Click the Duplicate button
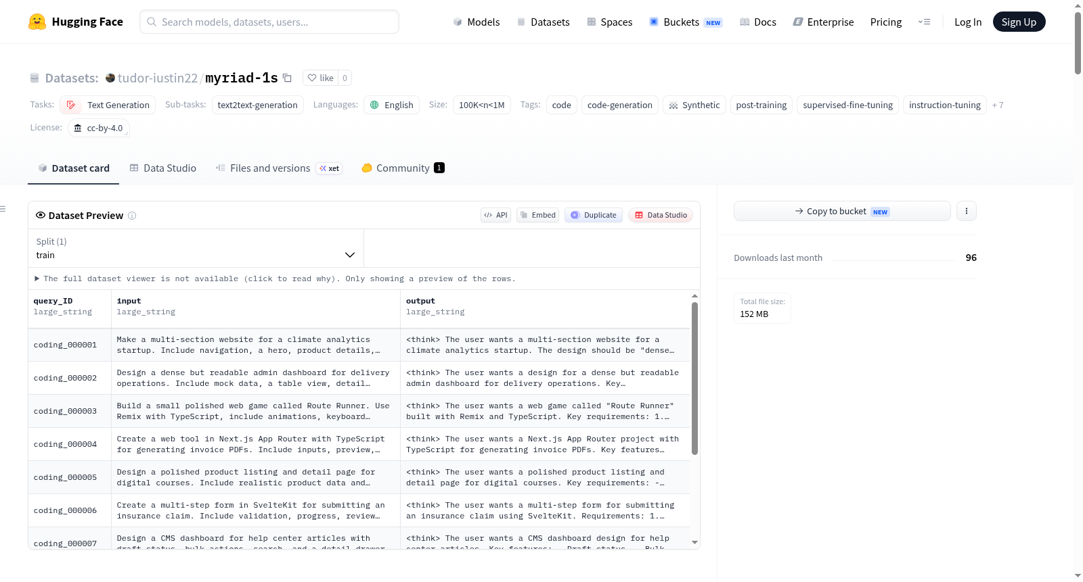The height and width of the screenshot is (582, 1083). 594,215
